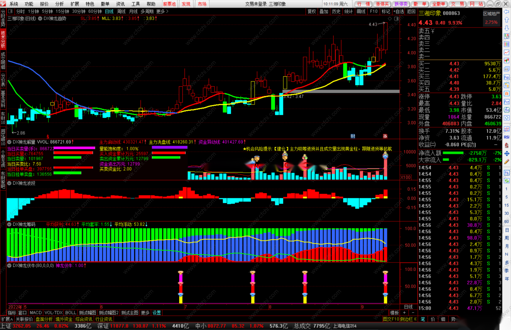Select the pencil drawing tool icon
This screenshot has height=330, width=511.
(x=506, y=162)
